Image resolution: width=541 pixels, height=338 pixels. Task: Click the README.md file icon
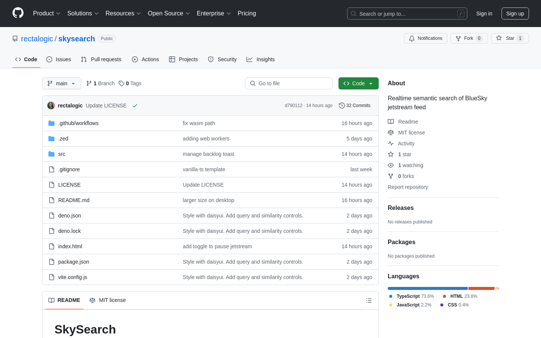51,200
